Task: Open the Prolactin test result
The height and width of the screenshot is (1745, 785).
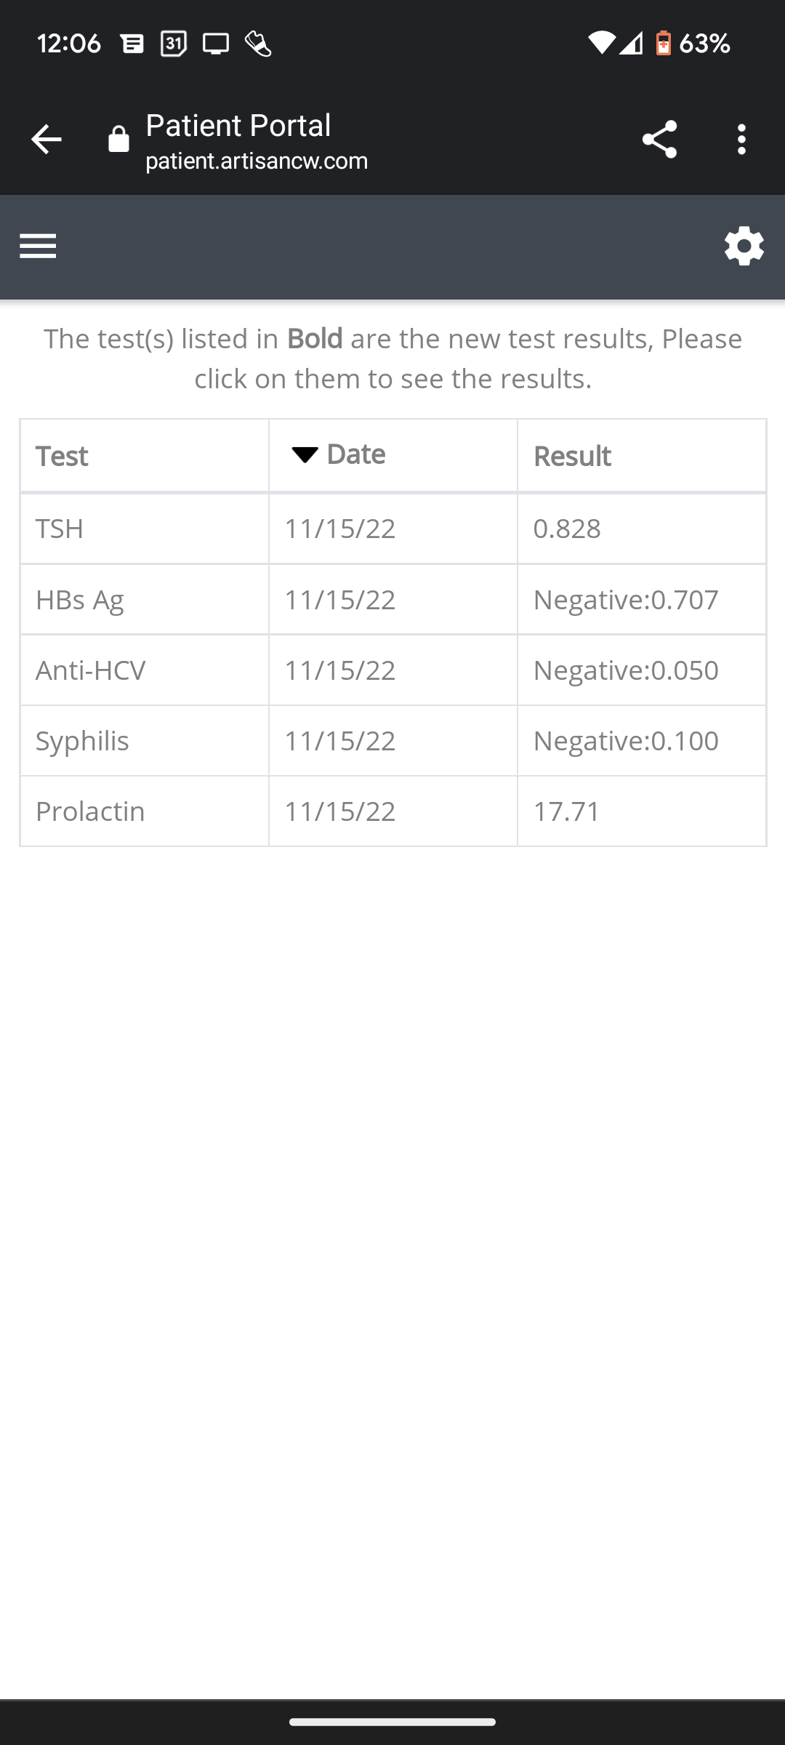Action: point(91,811)
